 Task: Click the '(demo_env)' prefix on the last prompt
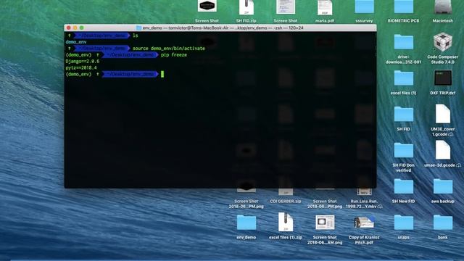coord(79,74)
